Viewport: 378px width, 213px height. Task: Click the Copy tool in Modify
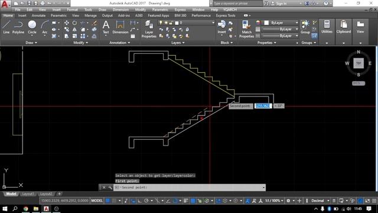(x=67, y=30)
